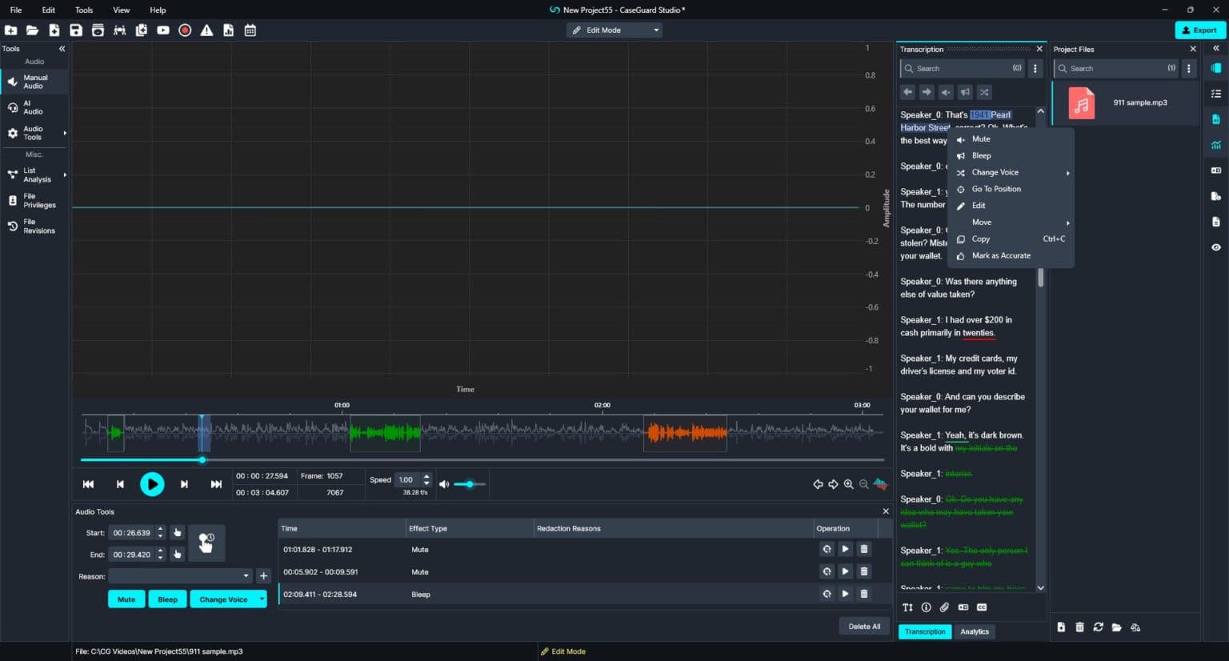Click the save project floppy disk icon

(x=76, y=30)
